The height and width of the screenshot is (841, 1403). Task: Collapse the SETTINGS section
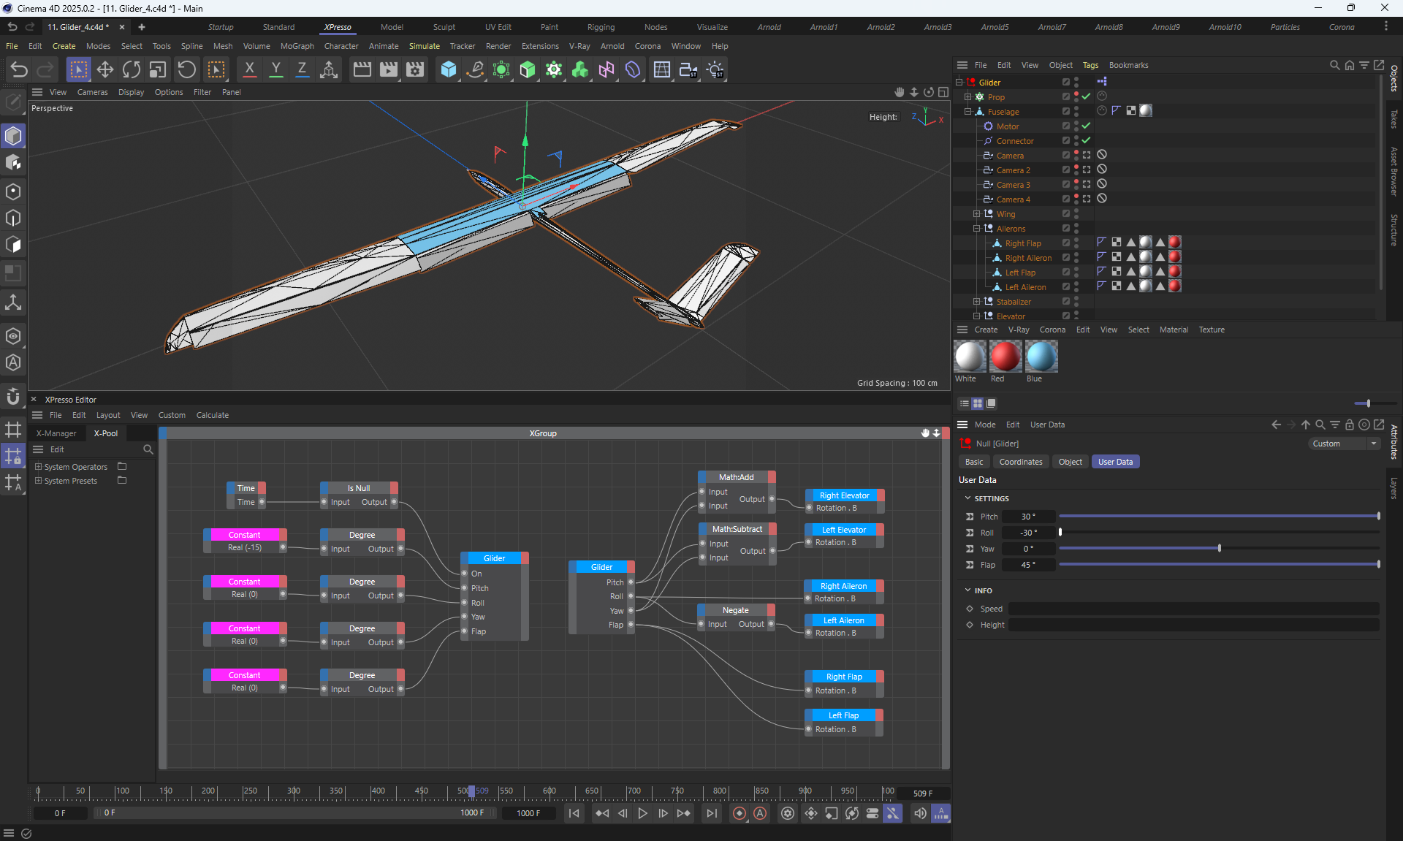[x=967, y=498]
